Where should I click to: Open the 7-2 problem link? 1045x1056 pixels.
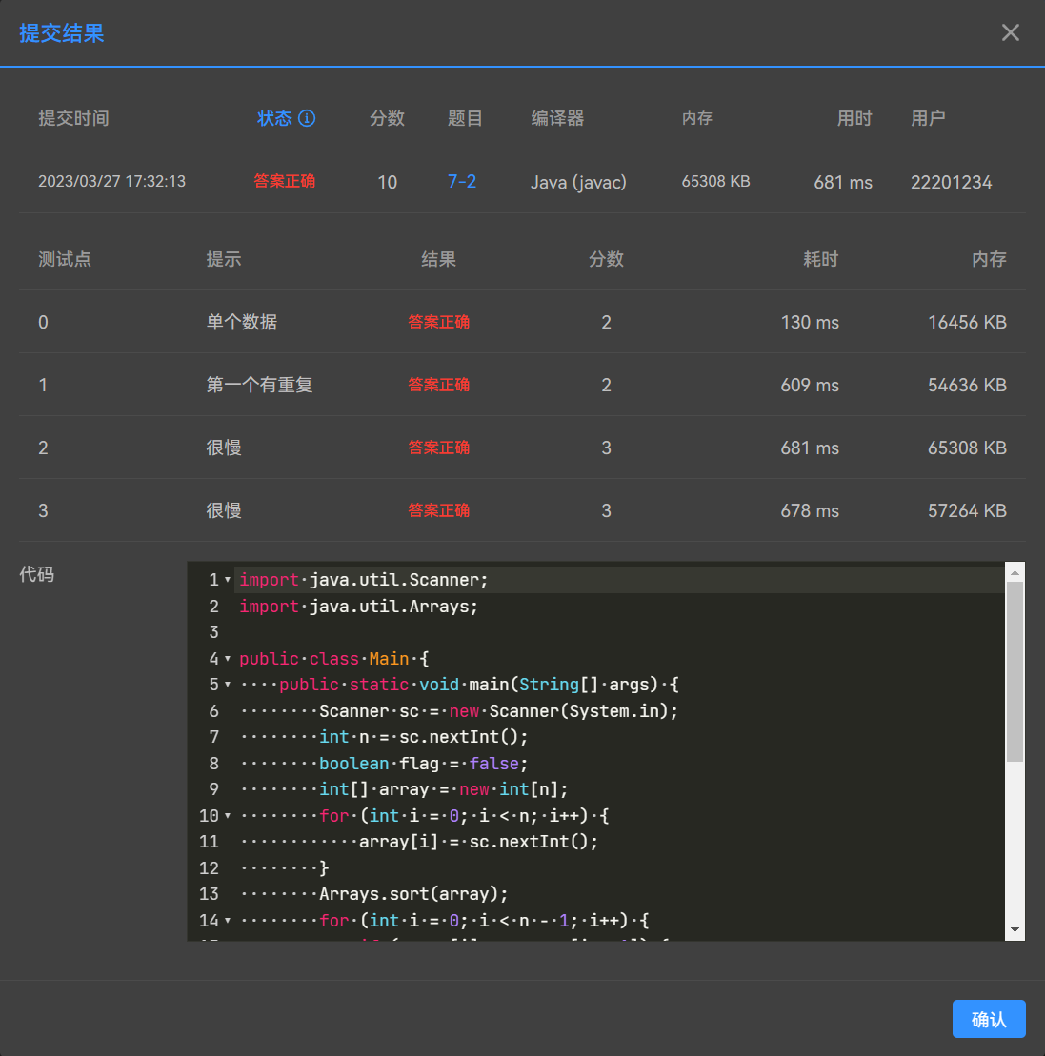pos(462,181)
